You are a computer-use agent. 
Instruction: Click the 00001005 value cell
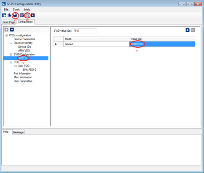[x=162, y=44]
